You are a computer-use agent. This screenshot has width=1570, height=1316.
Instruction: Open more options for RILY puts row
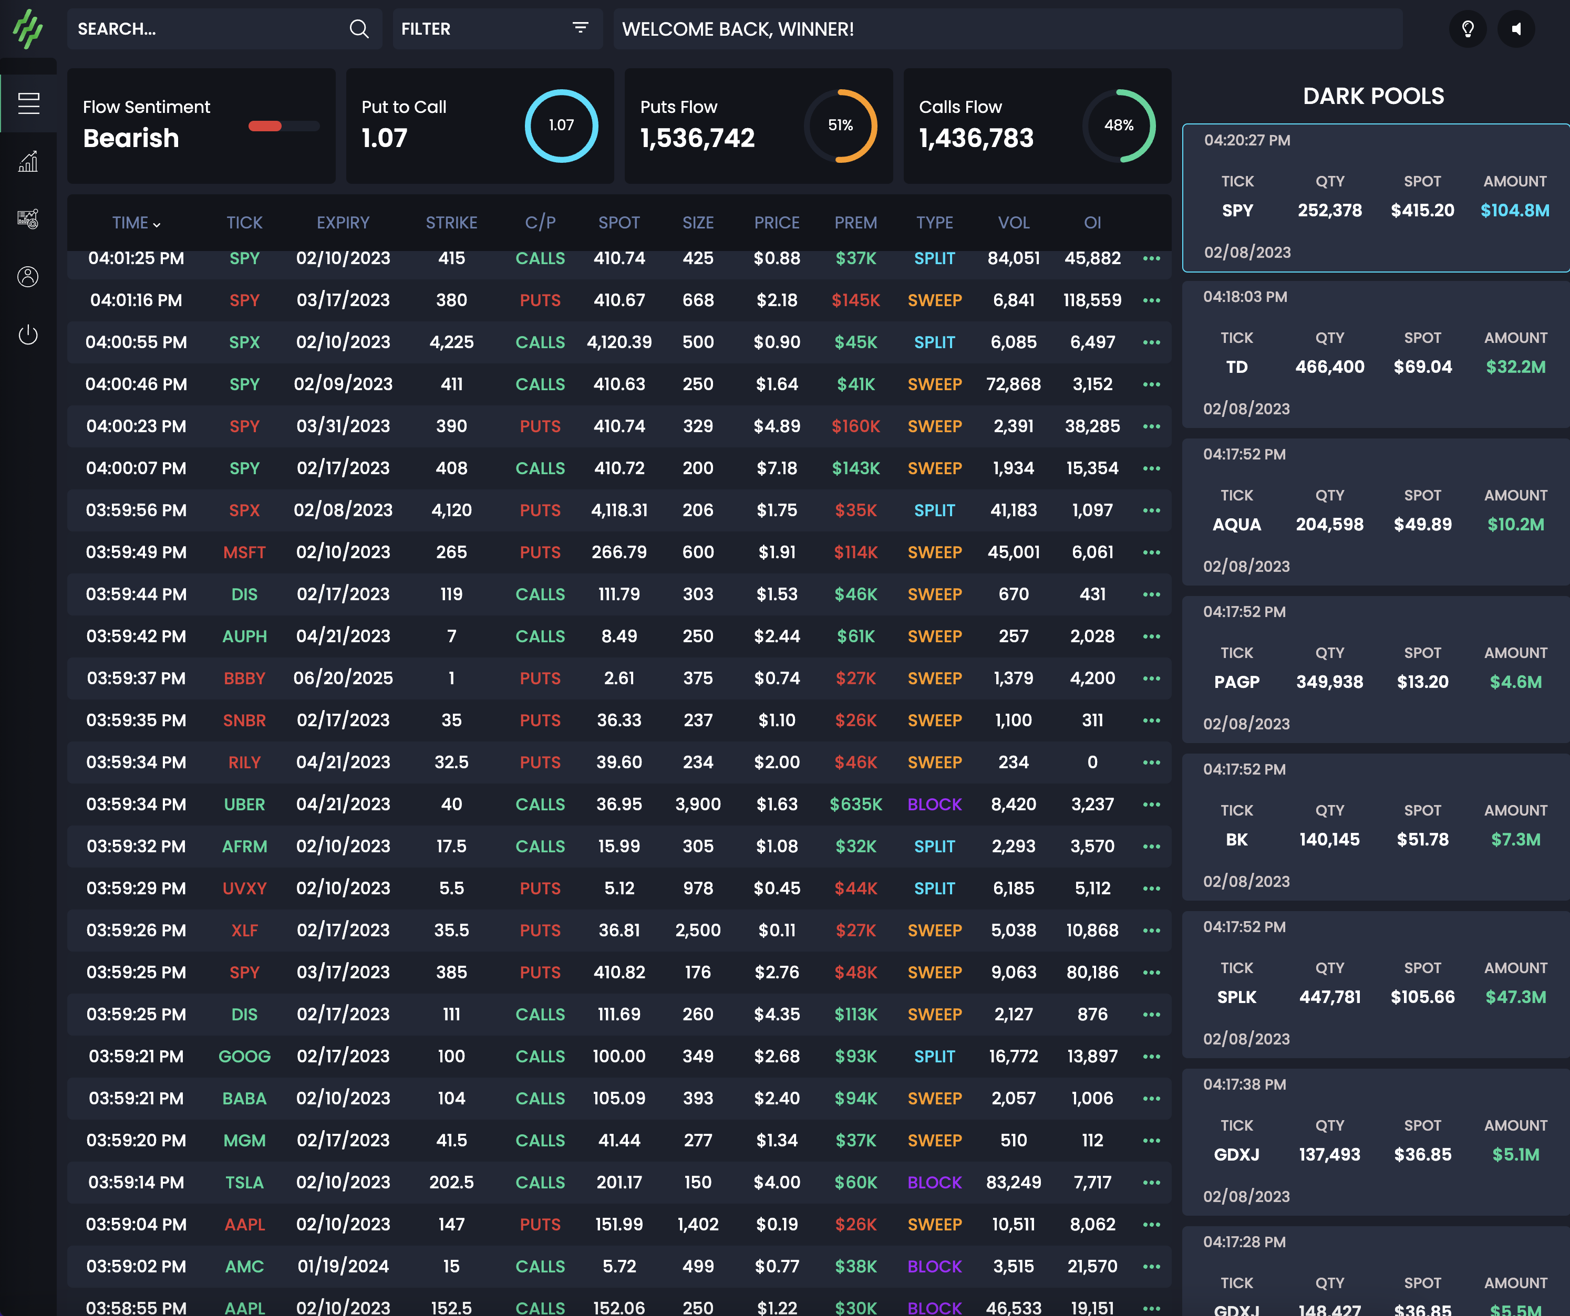1151,763
